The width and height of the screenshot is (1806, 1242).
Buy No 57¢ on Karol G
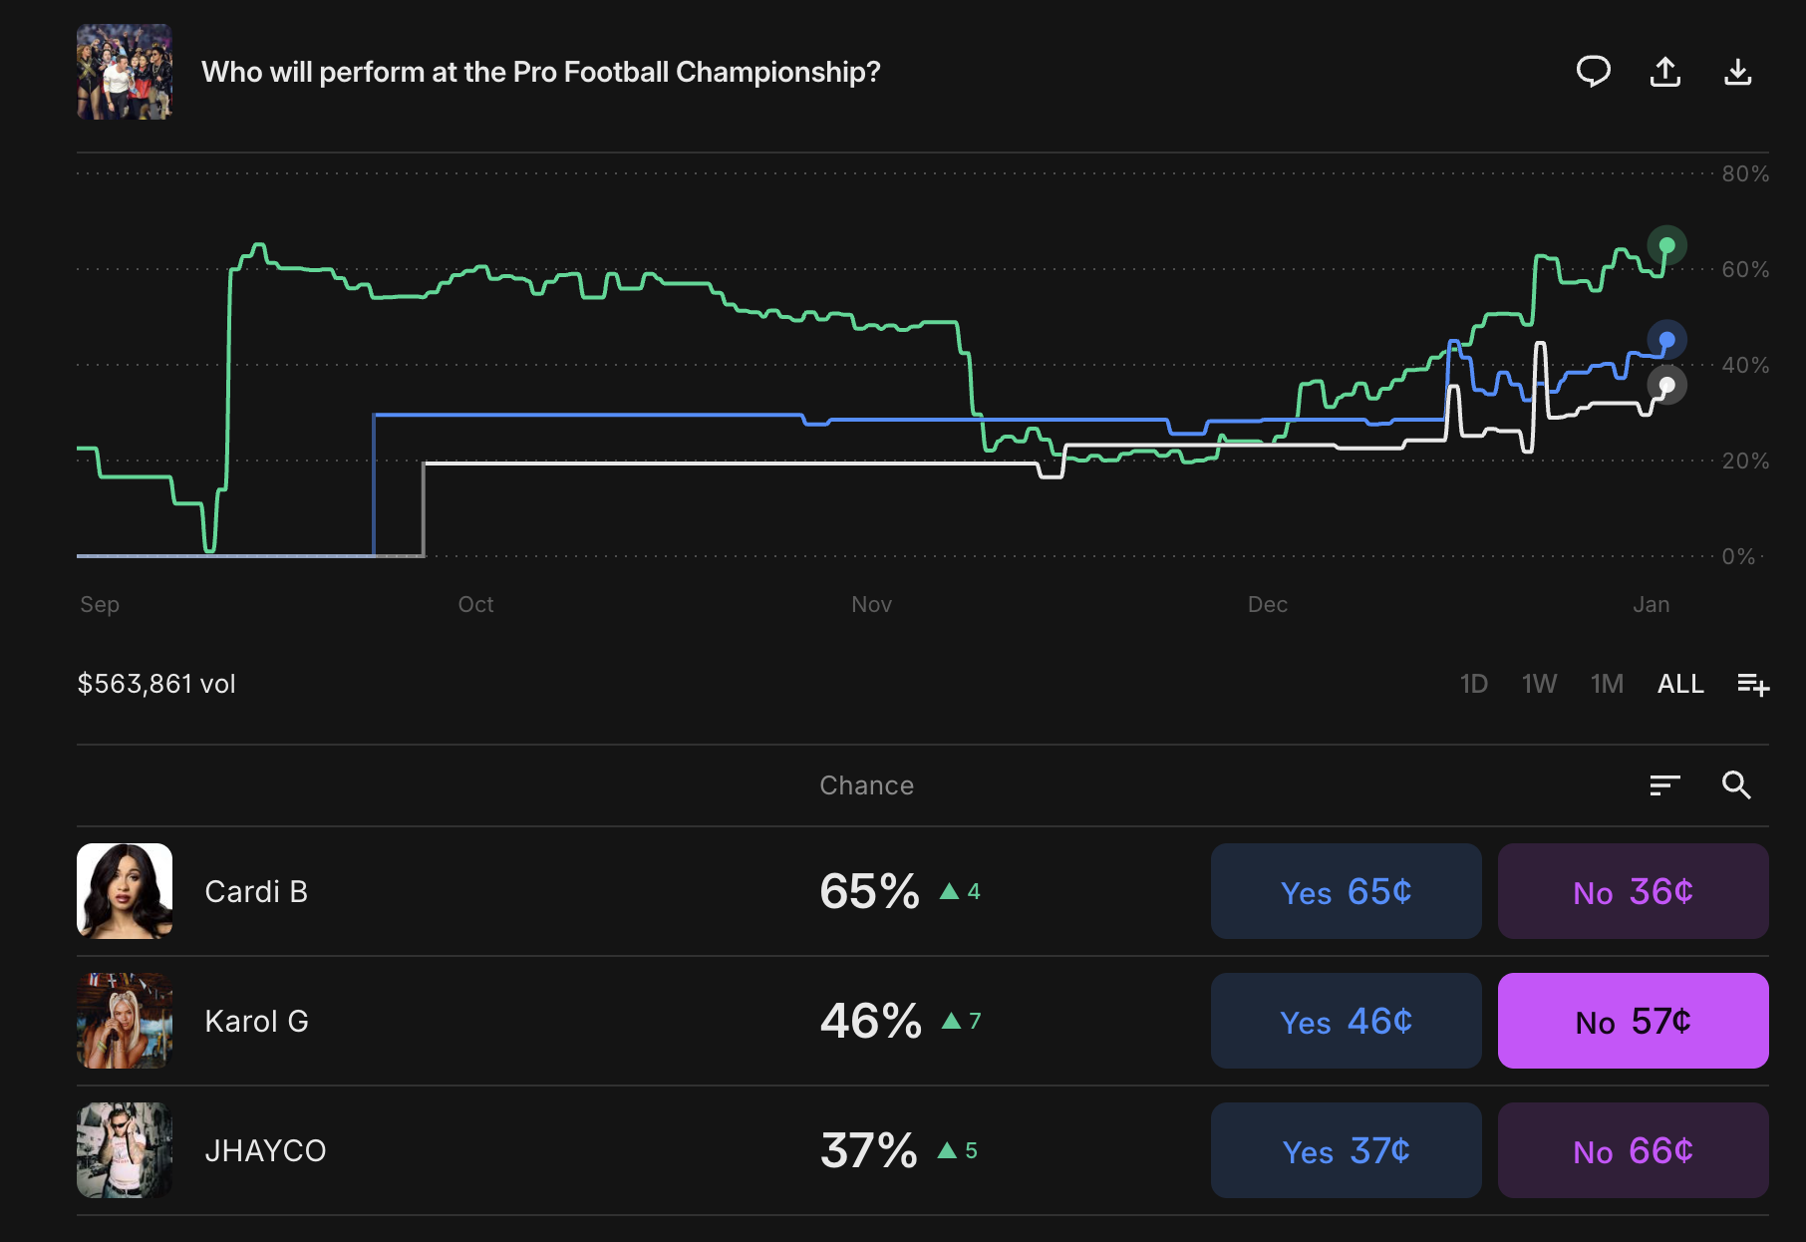(x=1633, y=1021)
